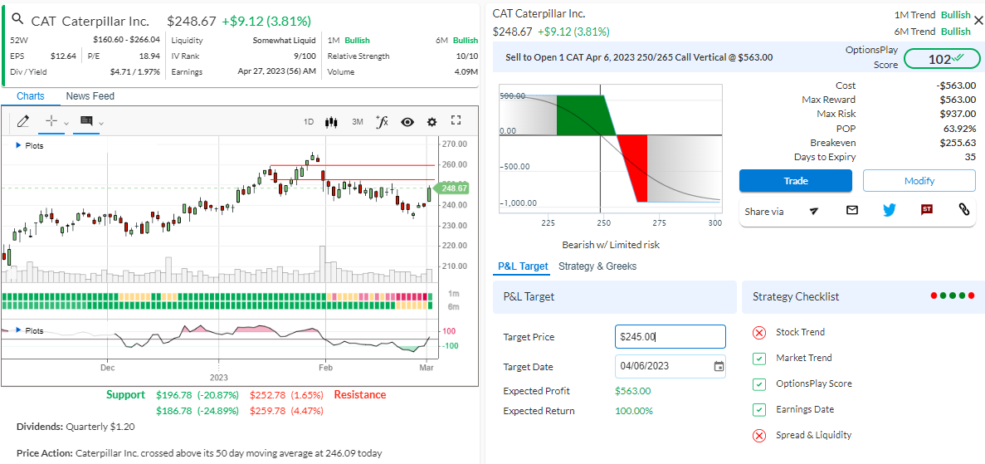Expand chart to fullscreen

(456, 120)
